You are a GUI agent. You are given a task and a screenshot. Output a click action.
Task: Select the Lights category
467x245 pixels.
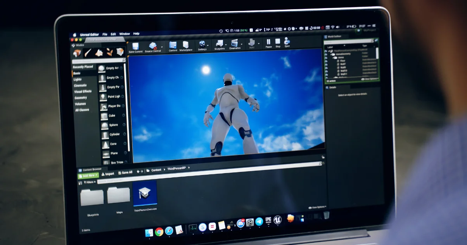78,79
